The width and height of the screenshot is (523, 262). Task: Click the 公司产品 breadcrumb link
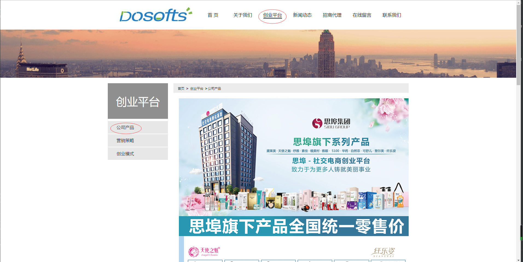tap(214, 88)
